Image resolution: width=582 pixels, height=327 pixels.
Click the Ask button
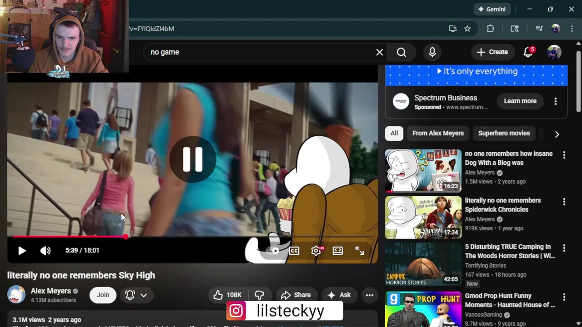point(339,295)
